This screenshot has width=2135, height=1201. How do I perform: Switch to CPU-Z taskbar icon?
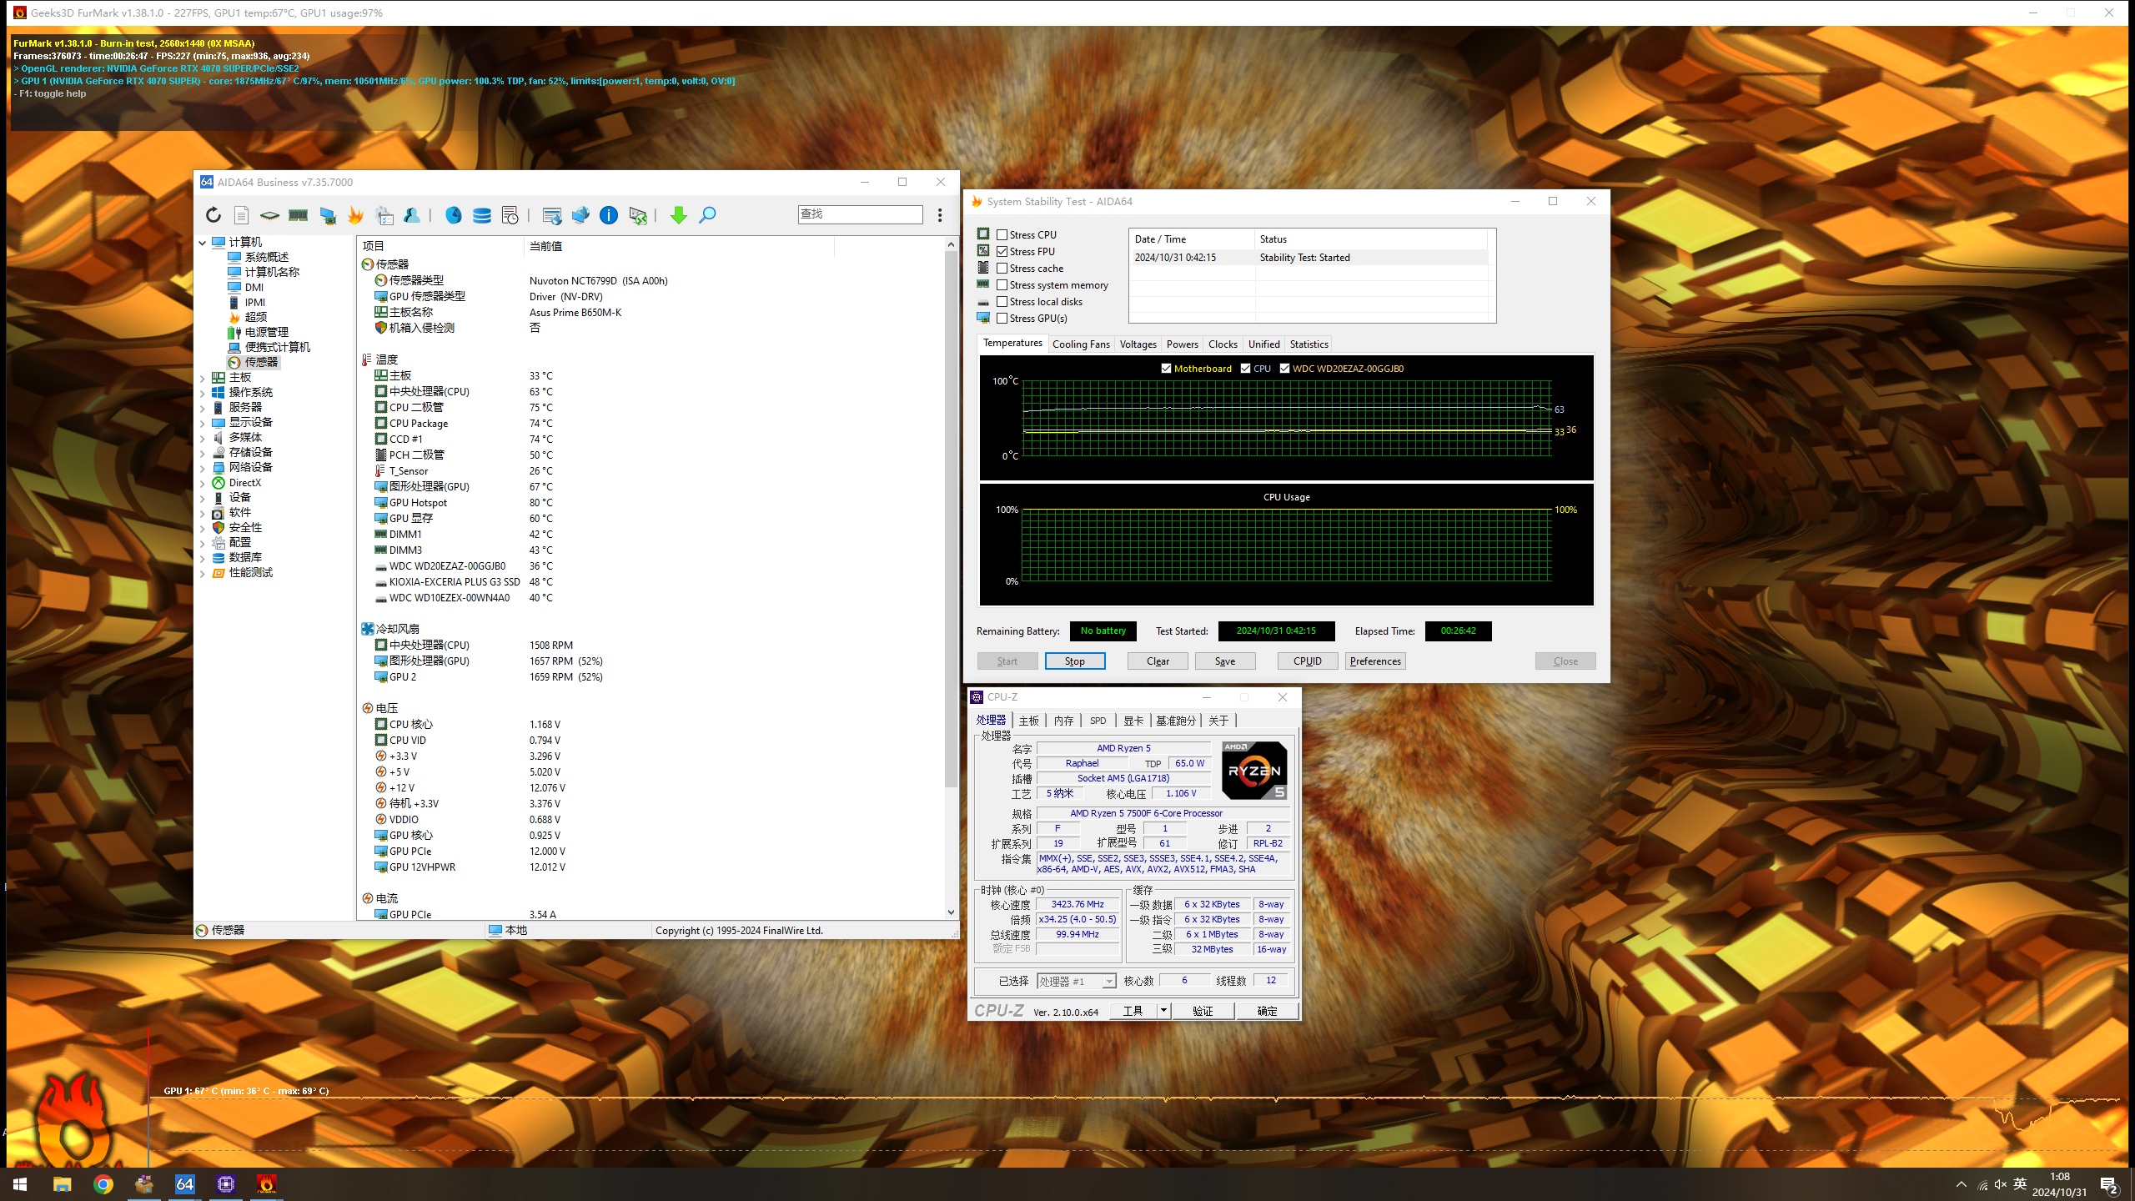tap(226, 1184)
